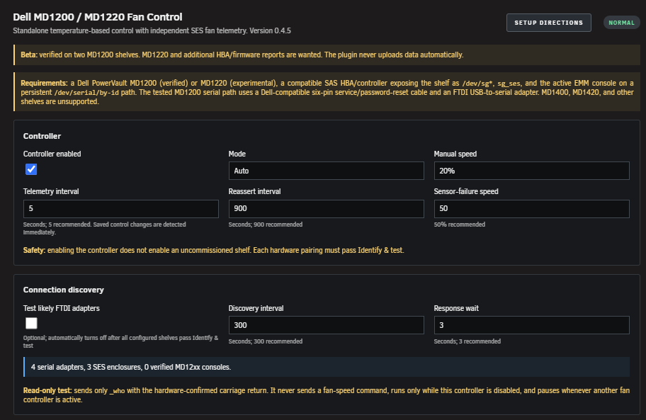Screen dimensions: 646x420
Task: Open the Manual speed dropdown showing 20%
Action: pyautogui.click(x=531, y=171)
